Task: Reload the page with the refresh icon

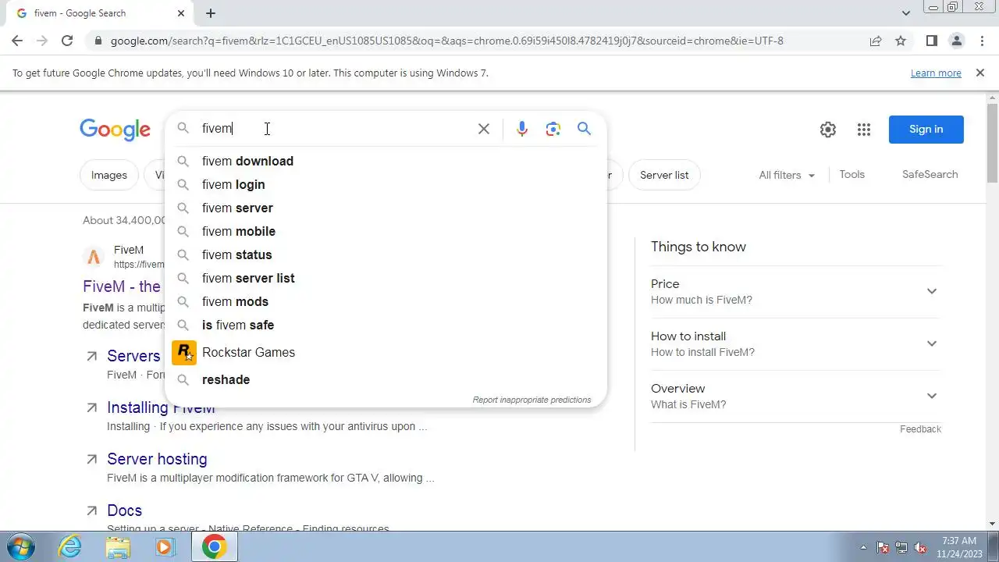Action: 67,41
